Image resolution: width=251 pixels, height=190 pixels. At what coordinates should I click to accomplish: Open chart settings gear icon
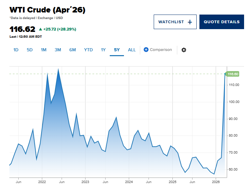pyautogui.click(x=184, y=50)
